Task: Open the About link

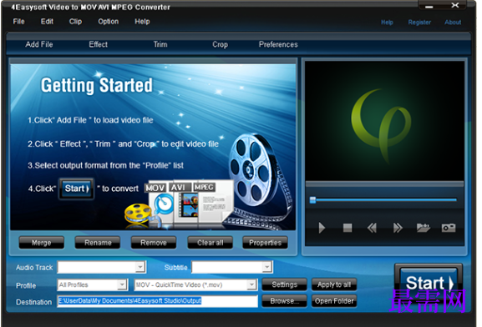Action: (453, 23)
